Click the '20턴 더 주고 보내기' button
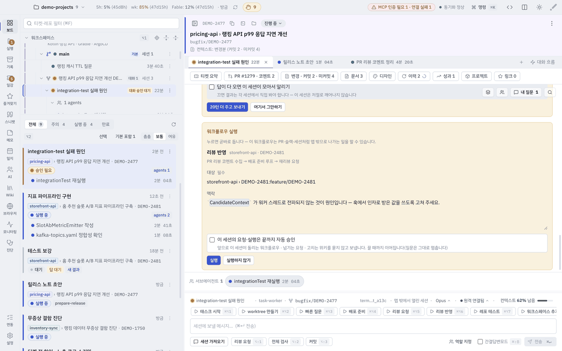Image resolution: width=562 pixels, height=351 pixels. click(227, 107)
